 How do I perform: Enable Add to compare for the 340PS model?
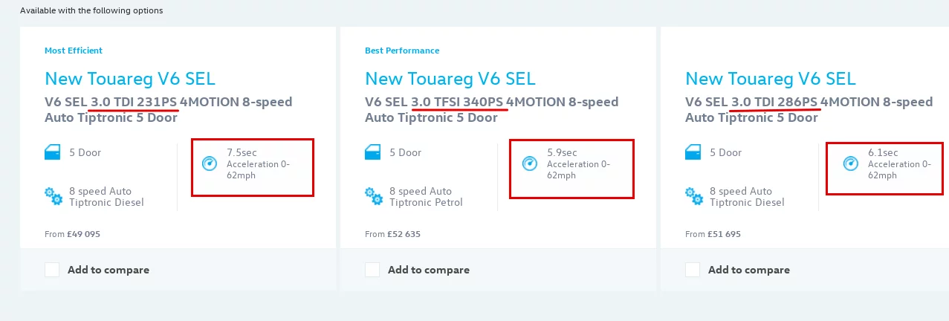tap(372, 270)
